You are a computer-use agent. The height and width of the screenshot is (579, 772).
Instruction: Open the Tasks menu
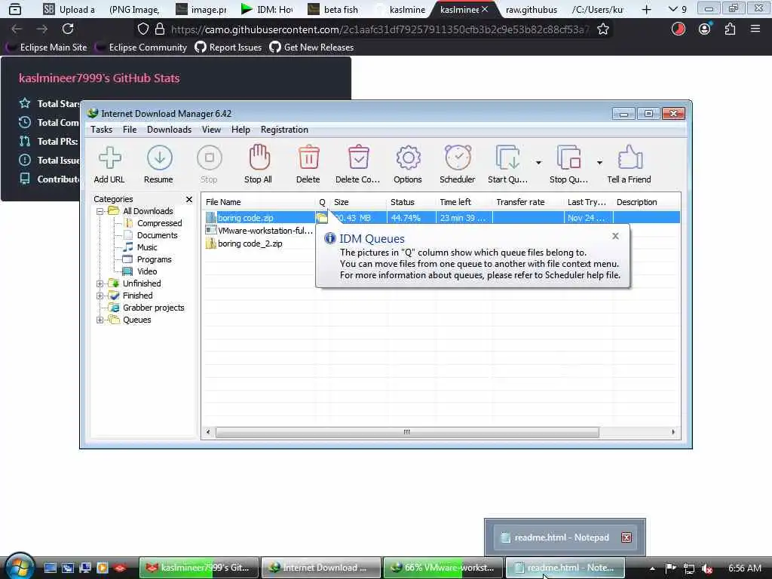click(x=102, y=130)
